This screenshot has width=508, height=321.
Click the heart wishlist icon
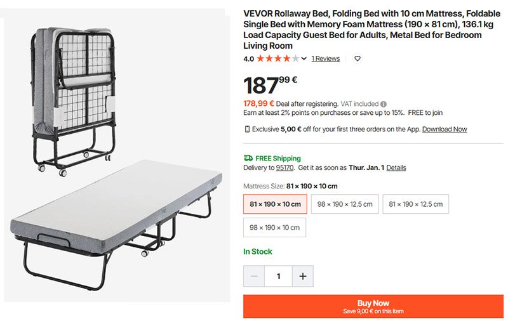[358, 58]
